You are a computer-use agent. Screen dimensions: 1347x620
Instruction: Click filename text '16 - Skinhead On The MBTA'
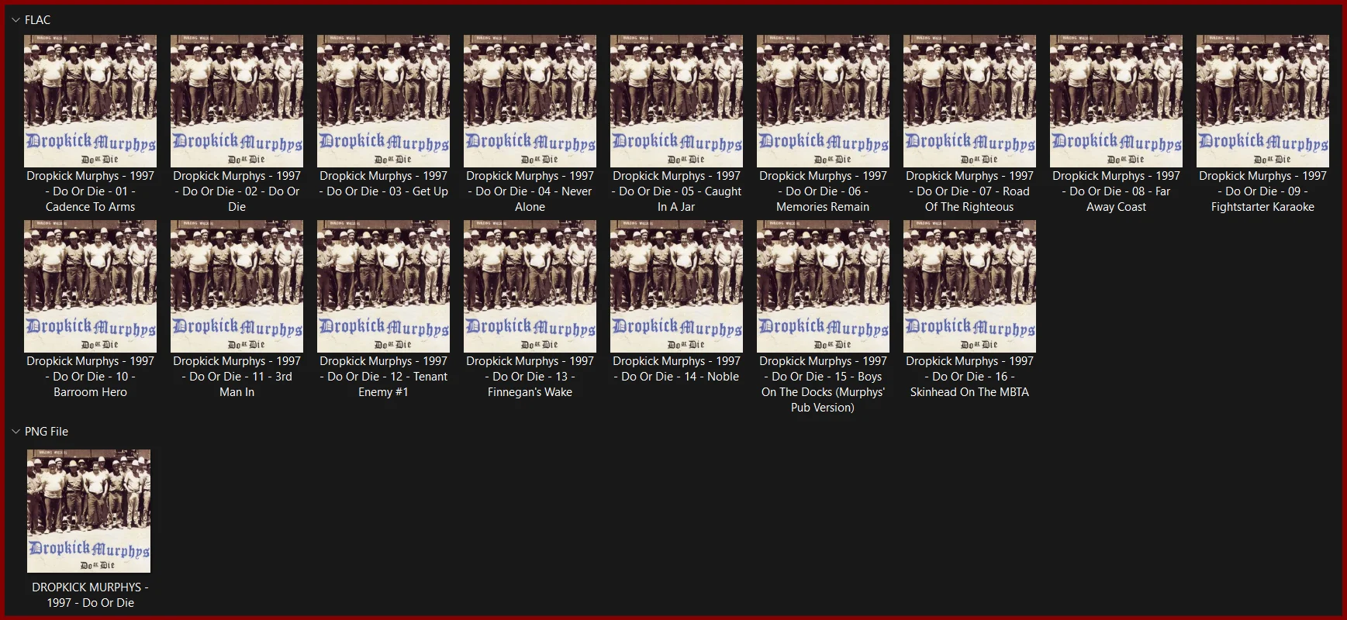(x=969, y=377)
